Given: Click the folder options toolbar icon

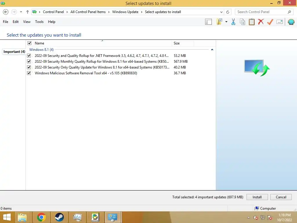Looking at the screenshot, I should tap(219, 22).
